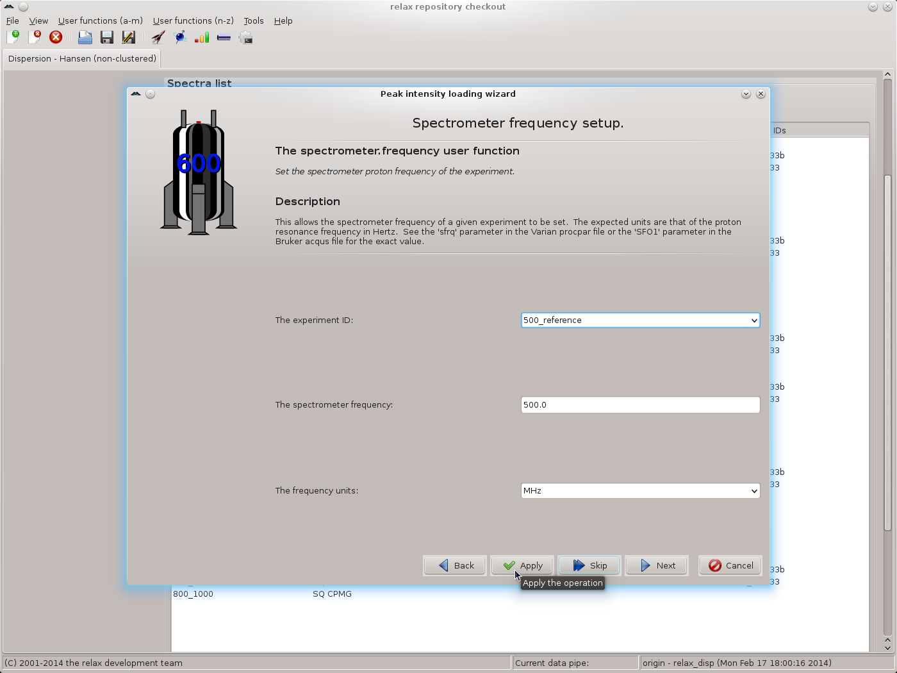Open the relax controller rocket icon
Screen dimensions: 897x673
pos(158,37)
